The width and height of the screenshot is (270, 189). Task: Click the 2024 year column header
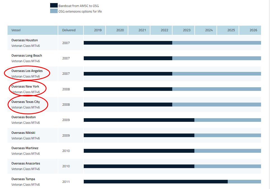[x=206, y=30]
